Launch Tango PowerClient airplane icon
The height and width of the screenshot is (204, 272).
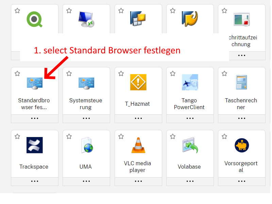coord(190,82)
